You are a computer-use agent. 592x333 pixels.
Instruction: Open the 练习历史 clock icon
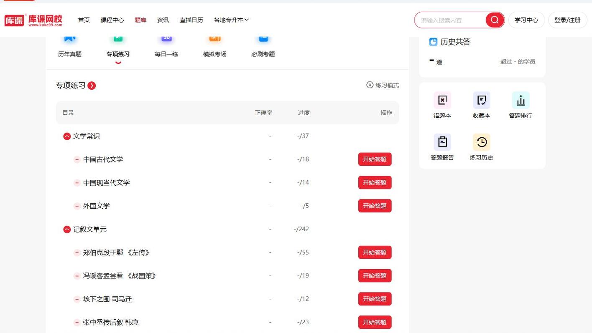click(x=482, y=142)
